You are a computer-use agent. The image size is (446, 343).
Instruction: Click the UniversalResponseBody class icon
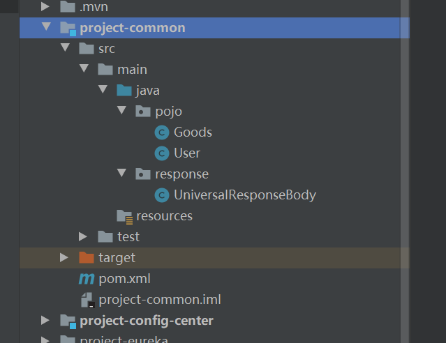click(x=162, y=195)
